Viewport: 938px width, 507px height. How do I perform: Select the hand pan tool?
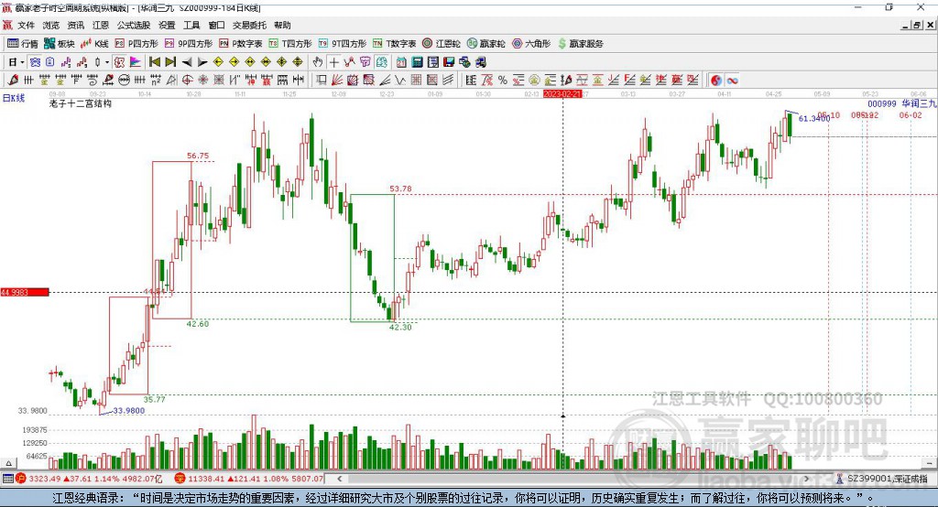click(x=318, y=62)
